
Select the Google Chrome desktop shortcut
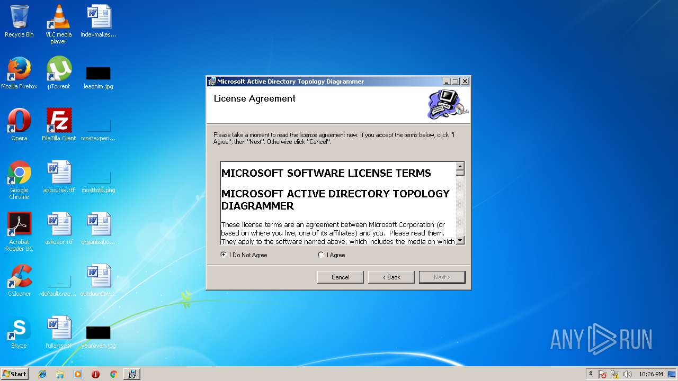click(19, 180)
